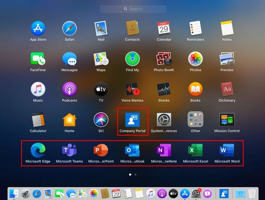Open Photos from the Dock
The image size is (265, 200).
coord(93,194)
